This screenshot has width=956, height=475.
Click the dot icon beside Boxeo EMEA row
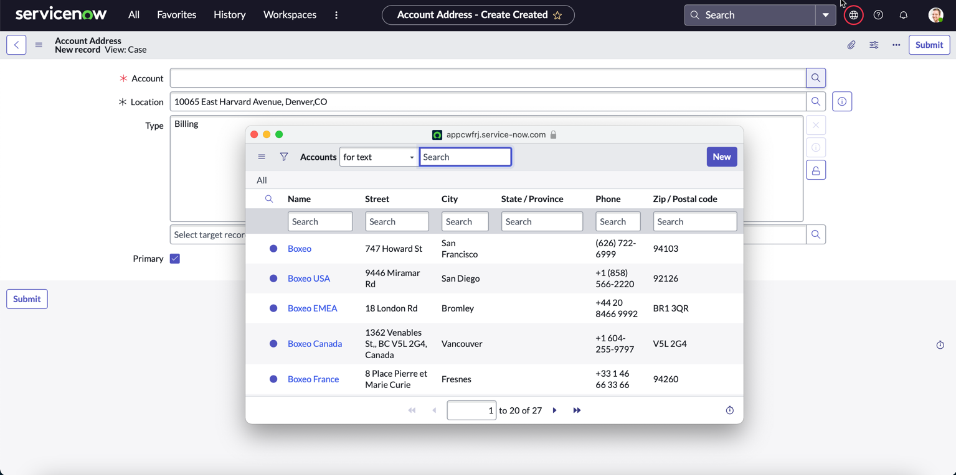(x=273, y=308)
